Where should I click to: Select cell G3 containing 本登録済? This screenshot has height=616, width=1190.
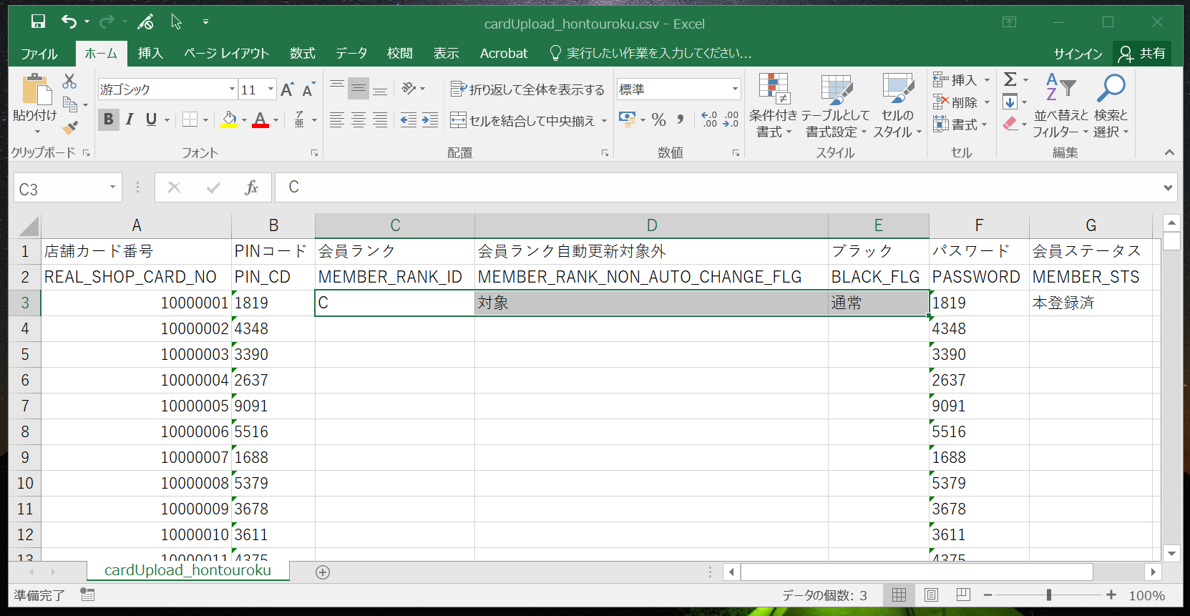click(1090, 303)
